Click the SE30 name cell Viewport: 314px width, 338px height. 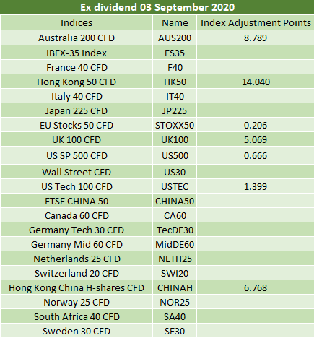tap(175, 331)
